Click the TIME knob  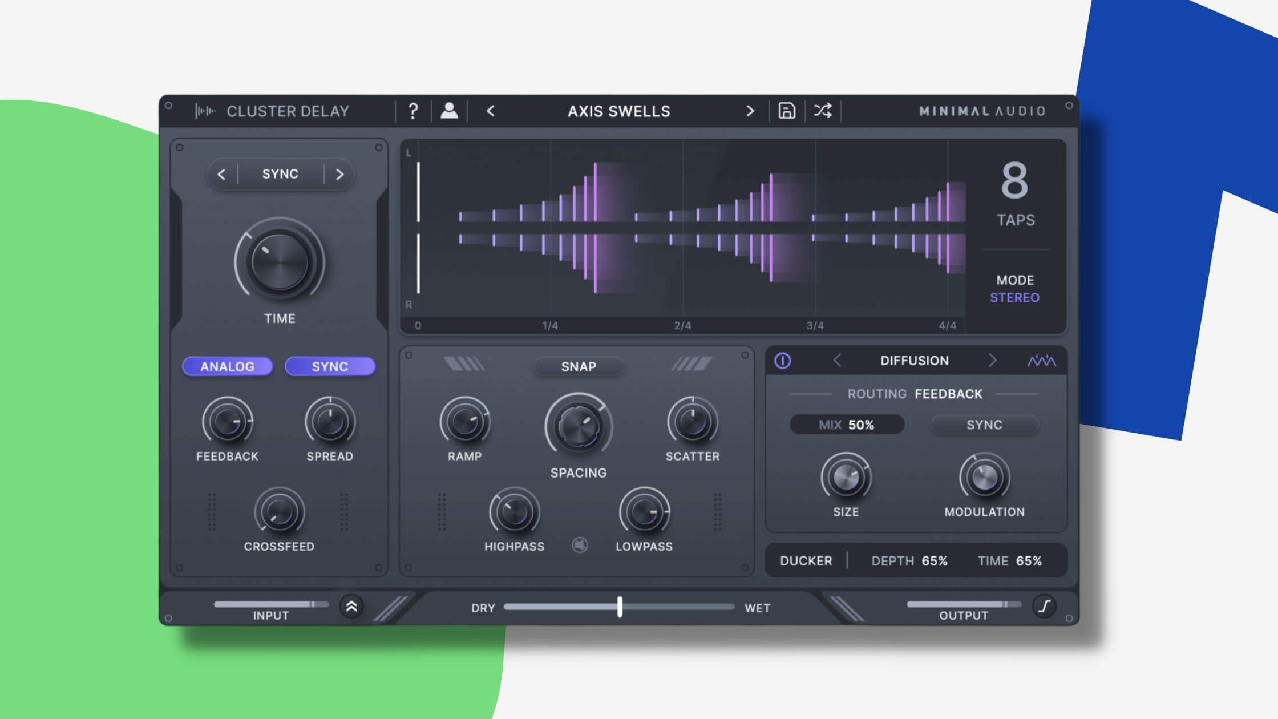point(280,262)
